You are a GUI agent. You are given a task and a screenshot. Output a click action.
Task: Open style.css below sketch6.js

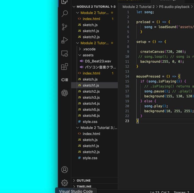coord(94,122)
